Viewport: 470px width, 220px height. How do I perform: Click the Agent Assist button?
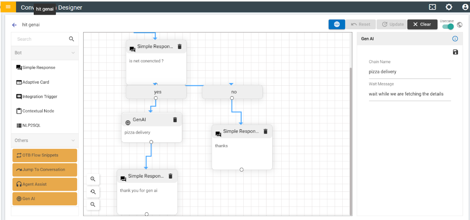click(45, 184)
